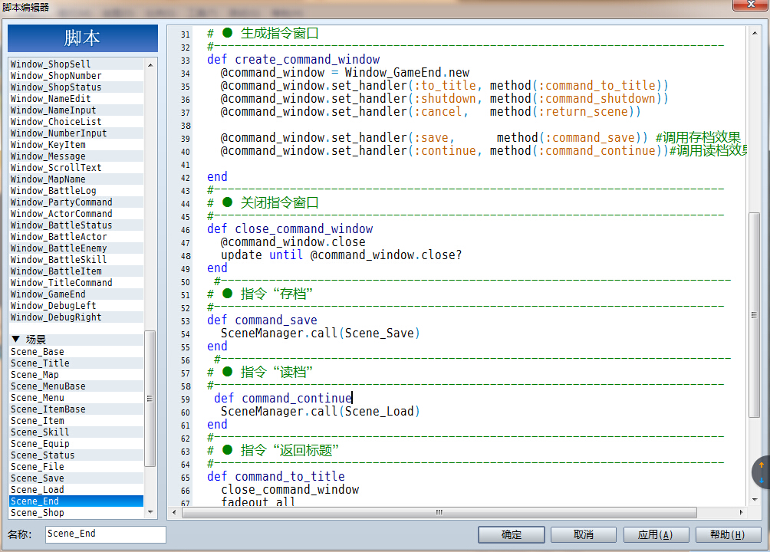Image resolution: width=770 pixels, height=552 pixels.
Task: Click the 确定 button to confirm
Action: coord(512,534)
